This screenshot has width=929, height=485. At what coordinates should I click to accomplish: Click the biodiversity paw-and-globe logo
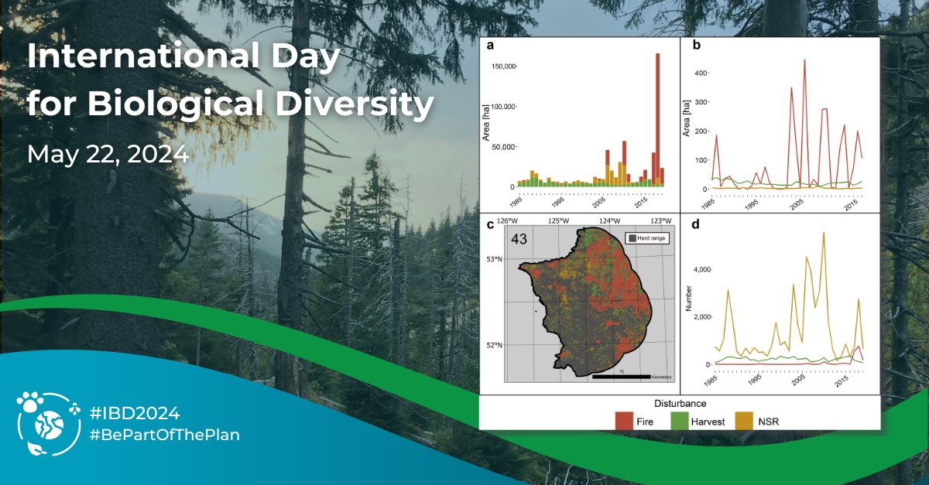coord(49,424)
